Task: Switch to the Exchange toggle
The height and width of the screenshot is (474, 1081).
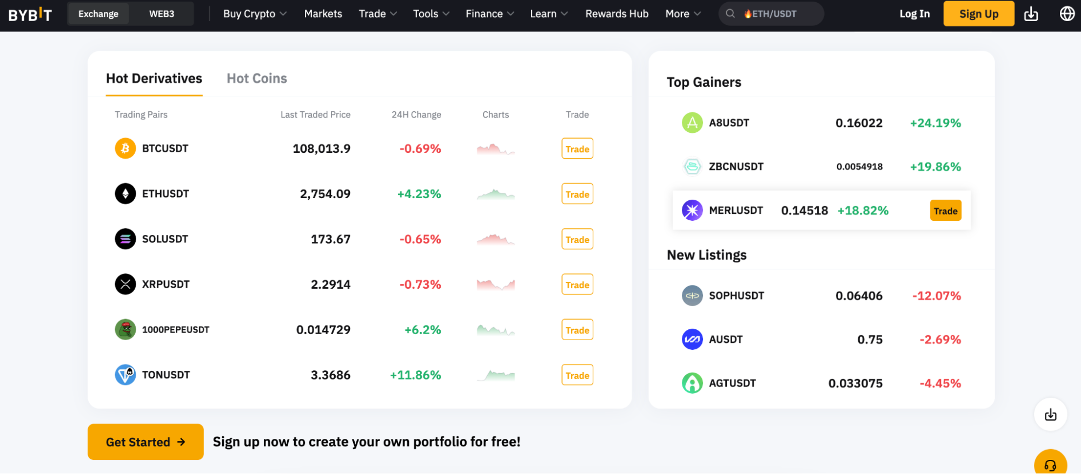Action: 98,14
